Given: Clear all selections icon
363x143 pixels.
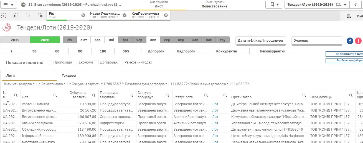Looking at the screenshot, I should tap(40, 16).
